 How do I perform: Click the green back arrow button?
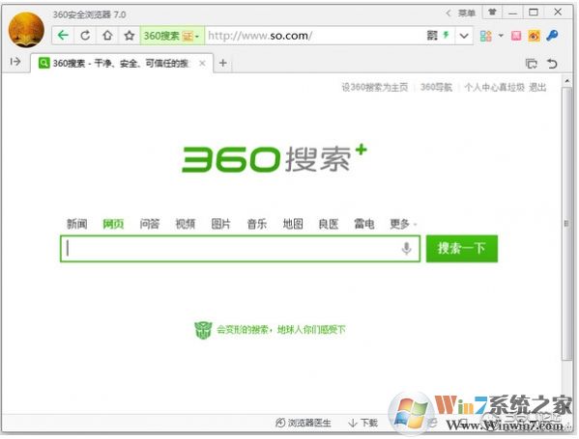tap(63, 36)
